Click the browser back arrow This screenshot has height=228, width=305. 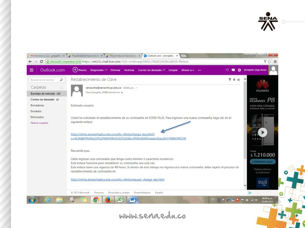pyautogui.click(x=30, y=61)
